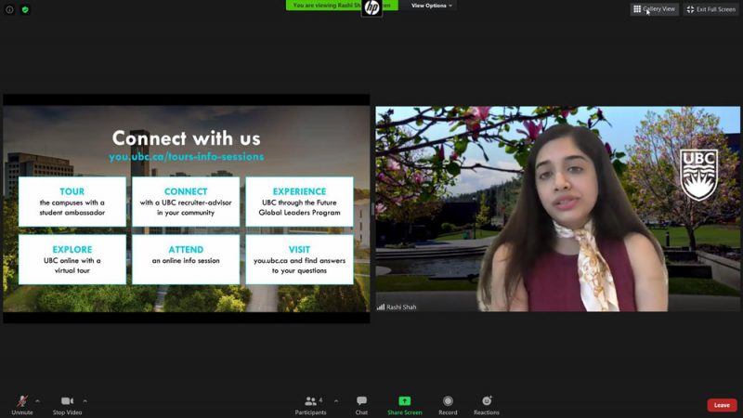743x418 pixels.
Task: Click the you.ubc.ca/tours-info-sessions link on slide
Action: click(187, 156)
